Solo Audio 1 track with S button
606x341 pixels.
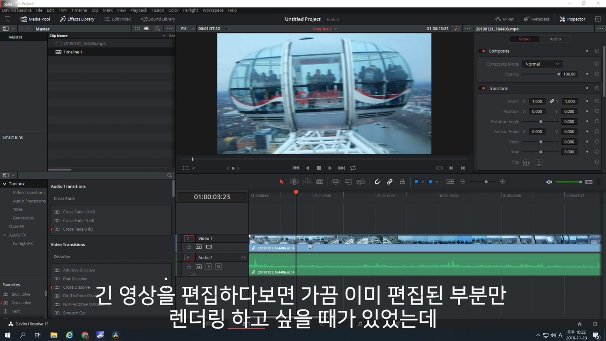(x=209, y=266)
